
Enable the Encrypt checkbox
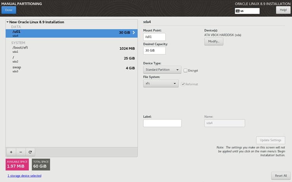[x=186, y=71]
